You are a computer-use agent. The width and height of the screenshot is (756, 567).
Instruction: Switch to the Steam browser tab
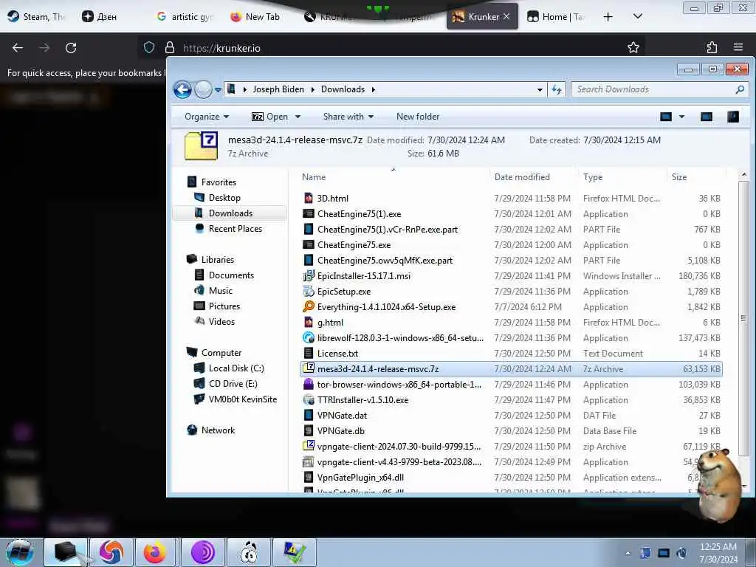37,17
